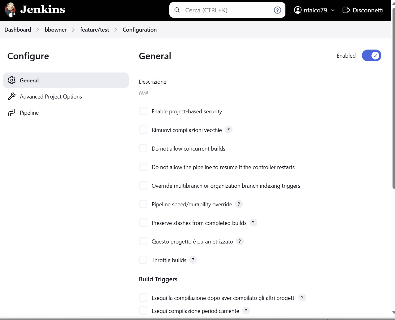The width and height of the screenshot is (395, 320).
Task: Open help for Preserve stashes from completed builds
Action: (x=253, y=223)
